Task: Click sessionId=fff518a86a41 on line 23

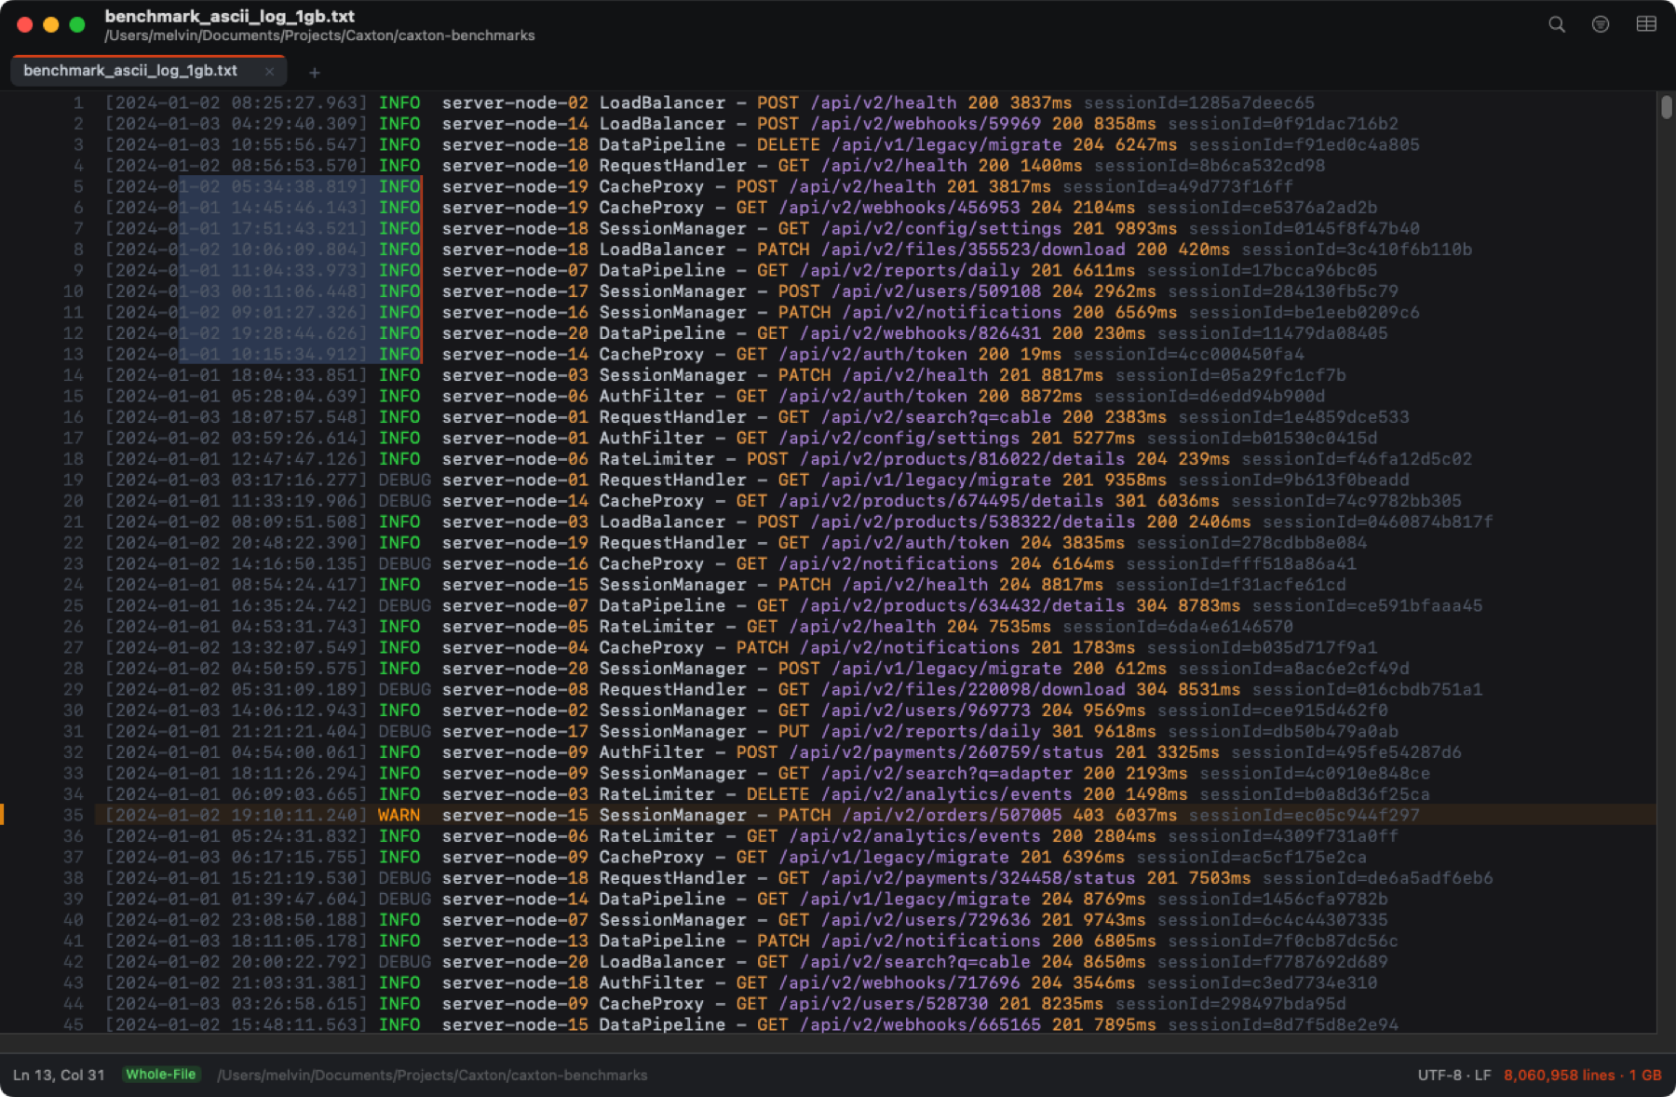Action: point(1241,563)
